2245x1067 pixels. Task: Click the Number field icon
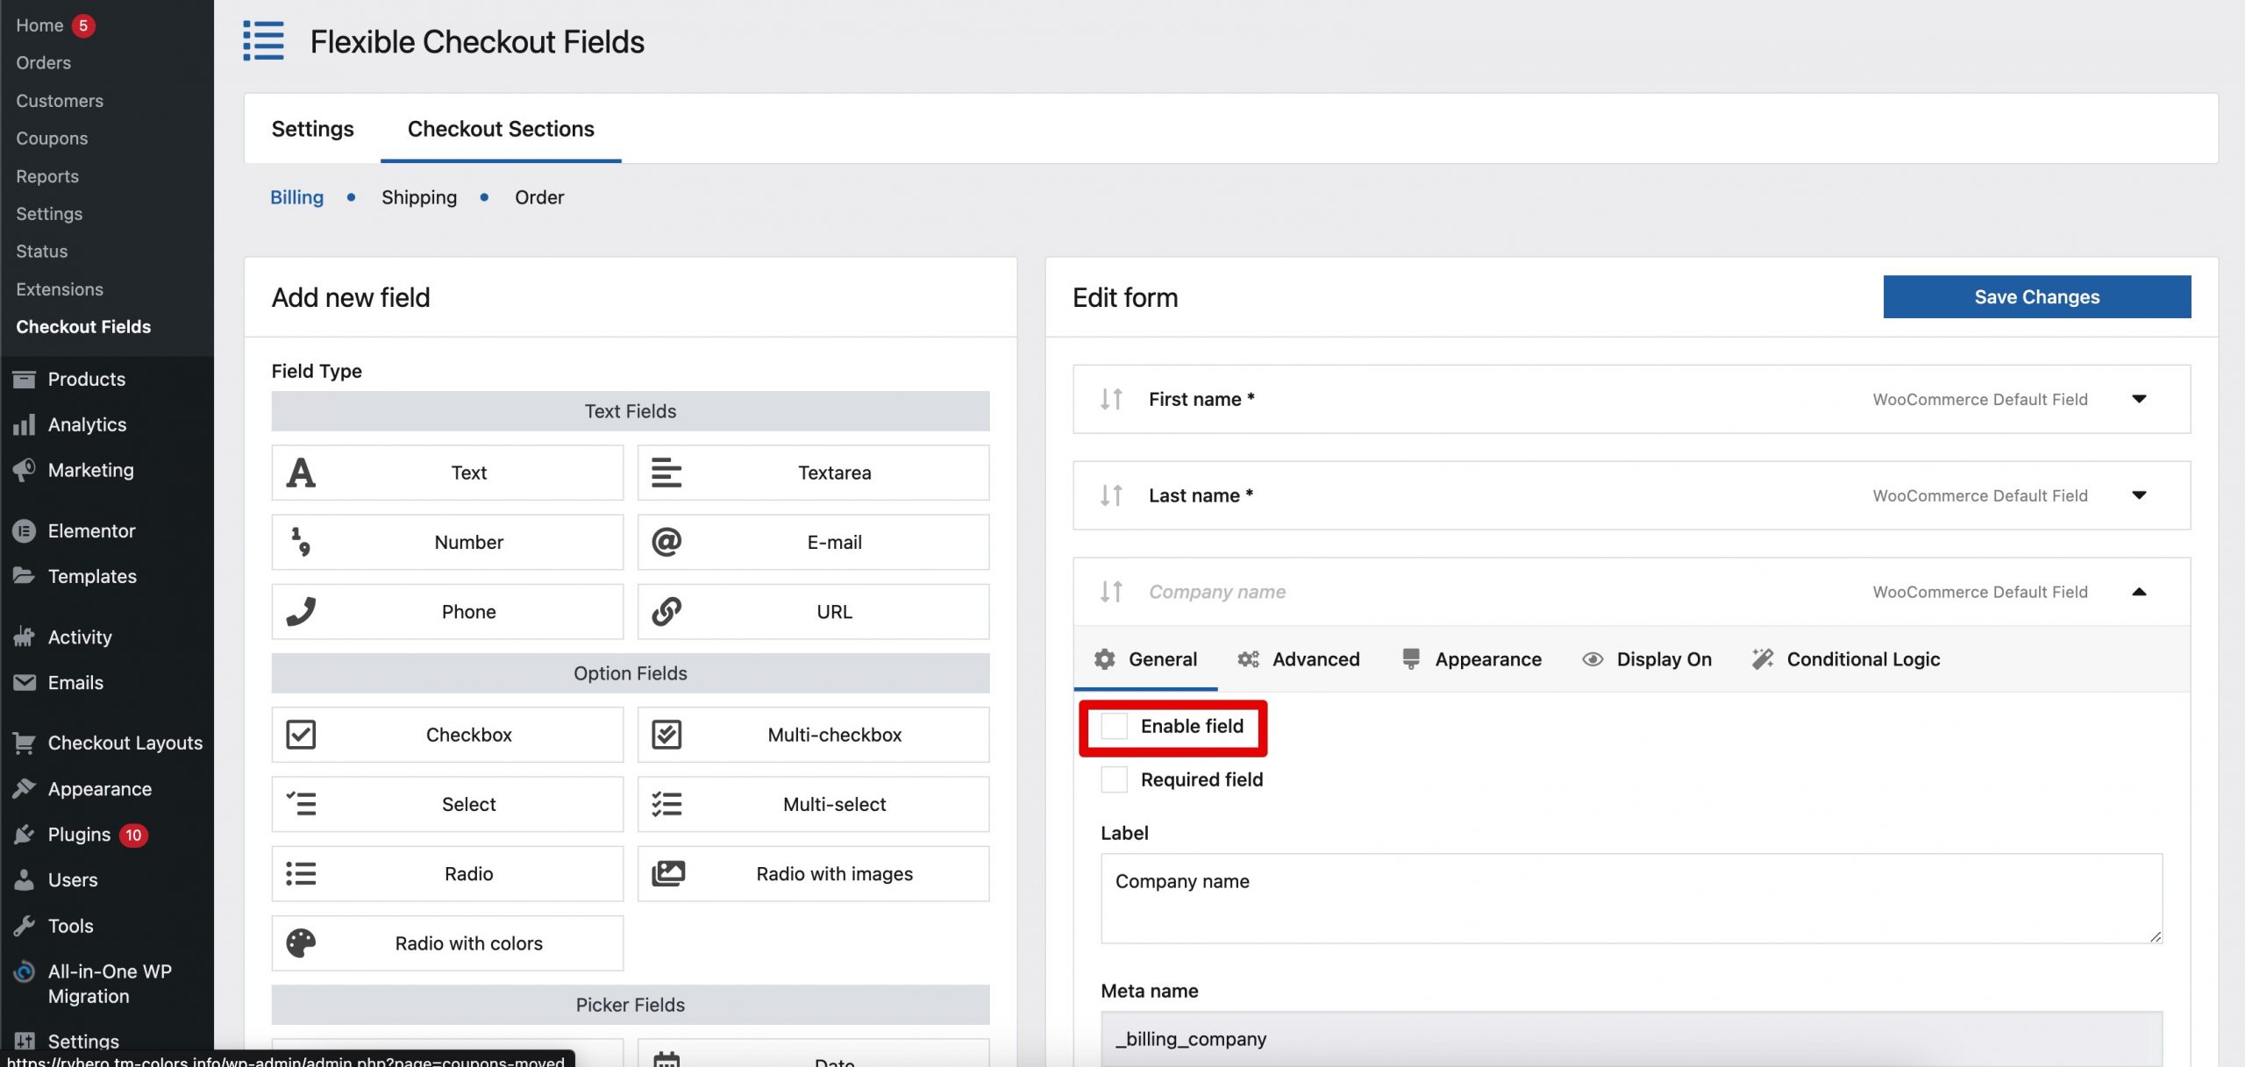click(x=301, y=542)
